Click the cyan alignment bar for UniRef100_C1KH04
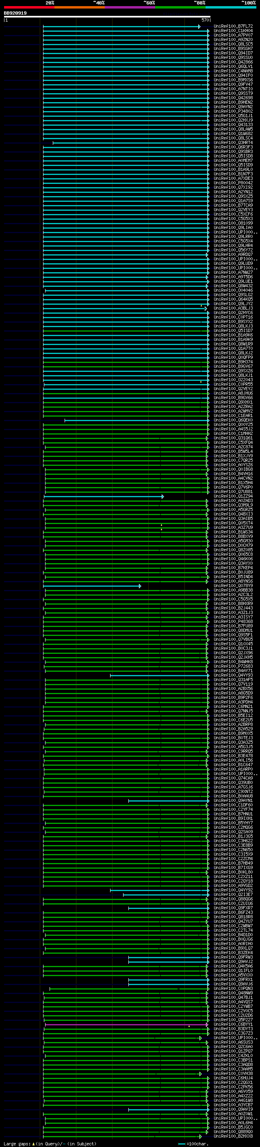The height and width of the screenshot is (1147, 260). click(x=126, y=31)
